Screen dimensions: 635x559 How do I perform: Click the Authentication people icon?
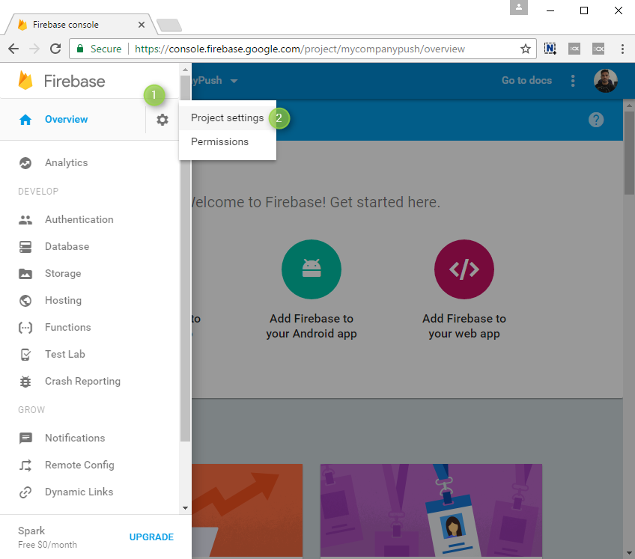click(25, 220)
